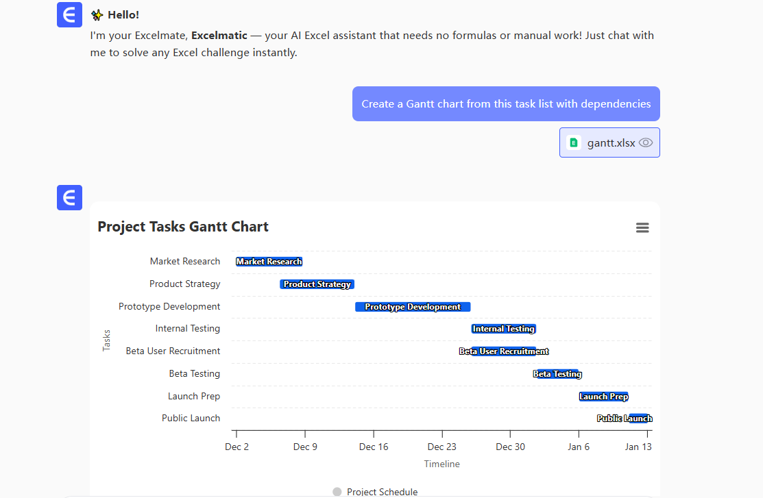The image size is (763, 498).
Task: Select the Launch Prep bar
Action: click(603, 396)
